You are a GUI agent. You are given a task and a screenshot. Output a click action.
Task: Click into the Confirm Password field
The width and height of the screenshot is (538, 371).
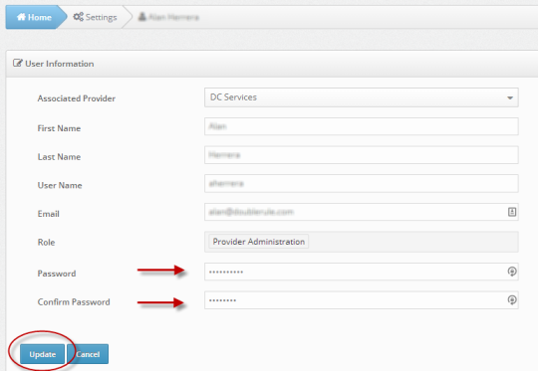pos(362,300)
